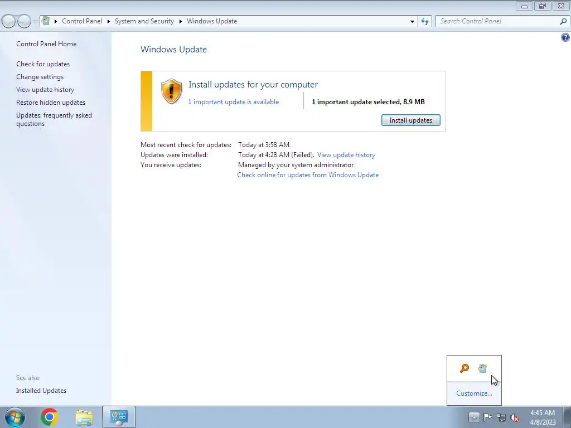Open recent pages dropdown next to Forward
The image size is (571, 428).
(35, 21)
